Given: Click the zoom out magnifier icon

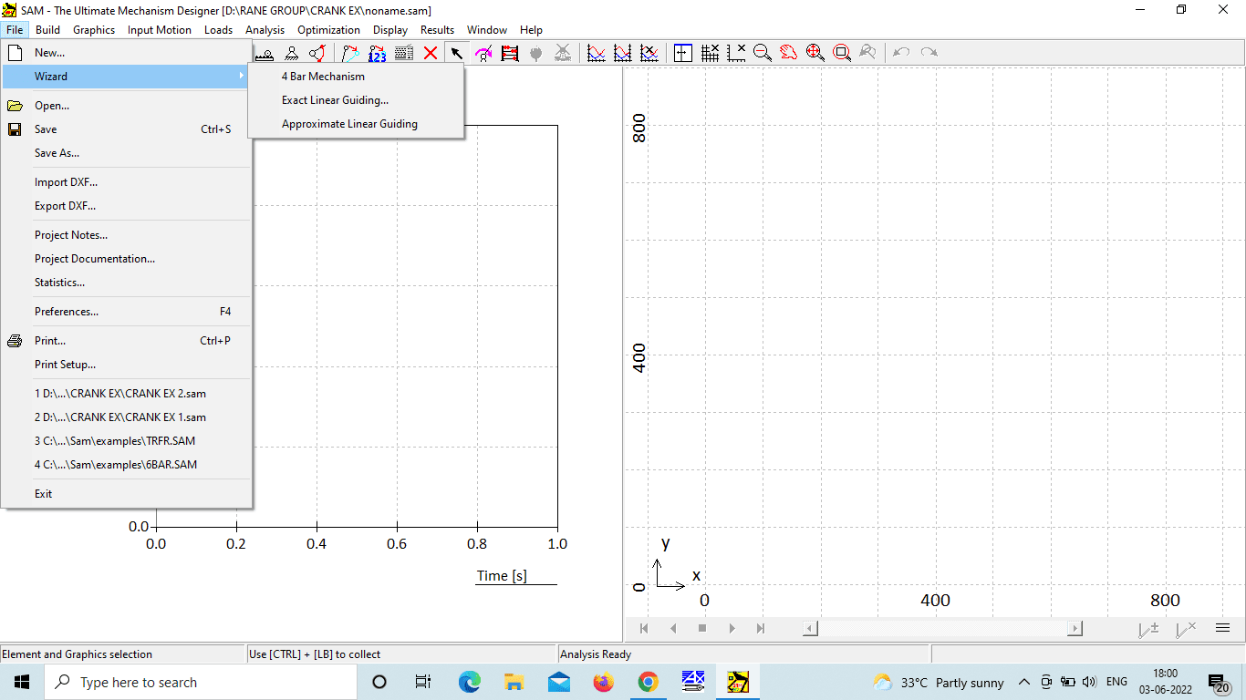Looking at the screenshot, I should pyautogui.click(x=763, y=53).
